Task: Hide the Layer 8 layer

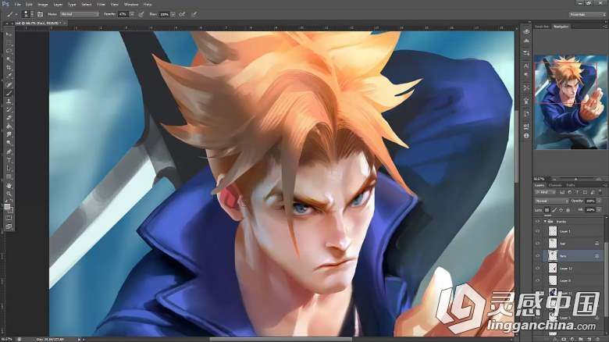Action: click(x=538, y=280)
